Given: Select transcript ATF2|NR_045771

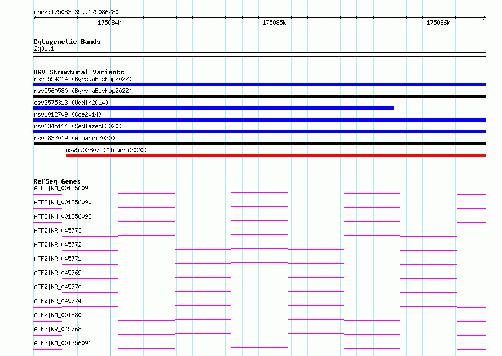Looking at the screenshot, I should (58, 259).
